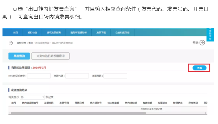Open the 首页 menu item
218x124 pixels.
pyautogui.click(x=16, y=32)
